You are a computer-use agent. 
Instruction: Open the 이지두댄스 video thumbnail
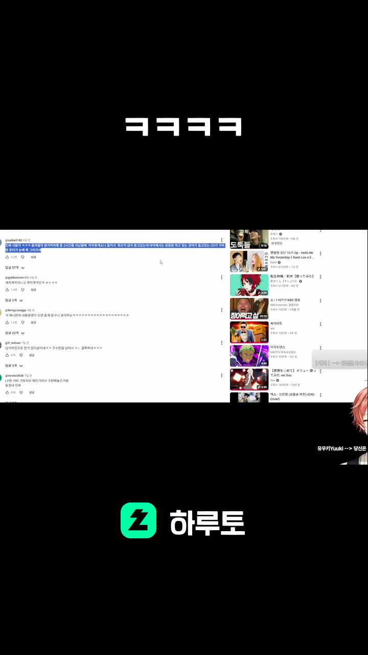[249, 356]
